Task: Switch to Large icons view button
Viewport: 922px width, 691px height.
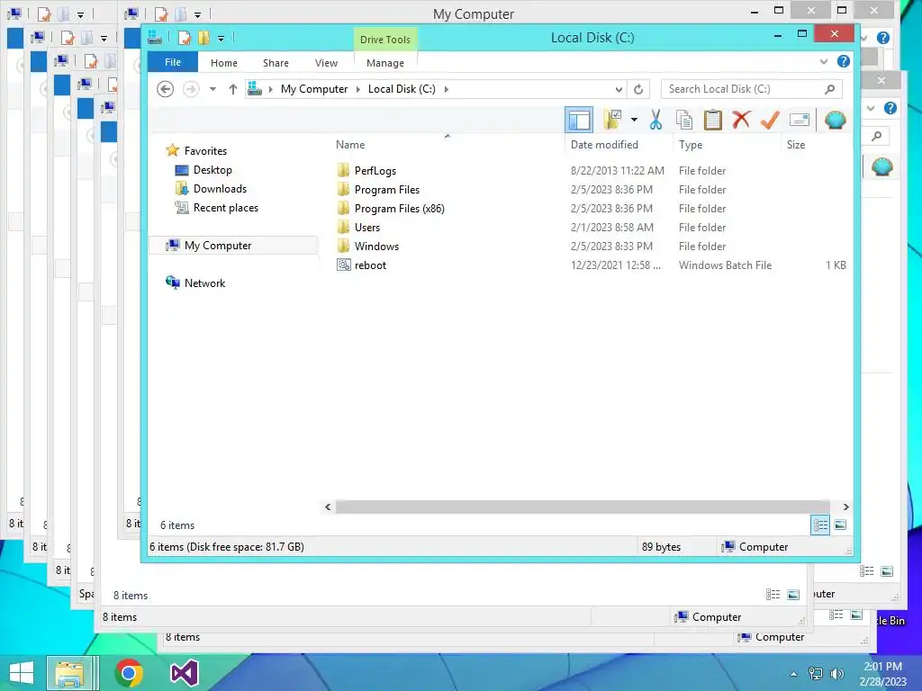Action: (x=840, y=525)
